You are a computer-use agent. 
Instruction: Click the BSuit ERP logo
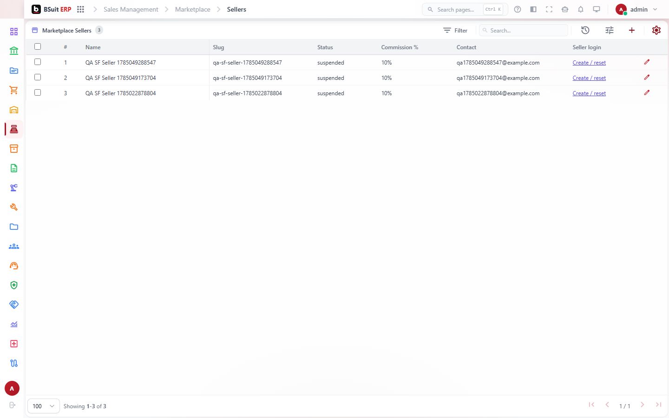click(52, 9)
